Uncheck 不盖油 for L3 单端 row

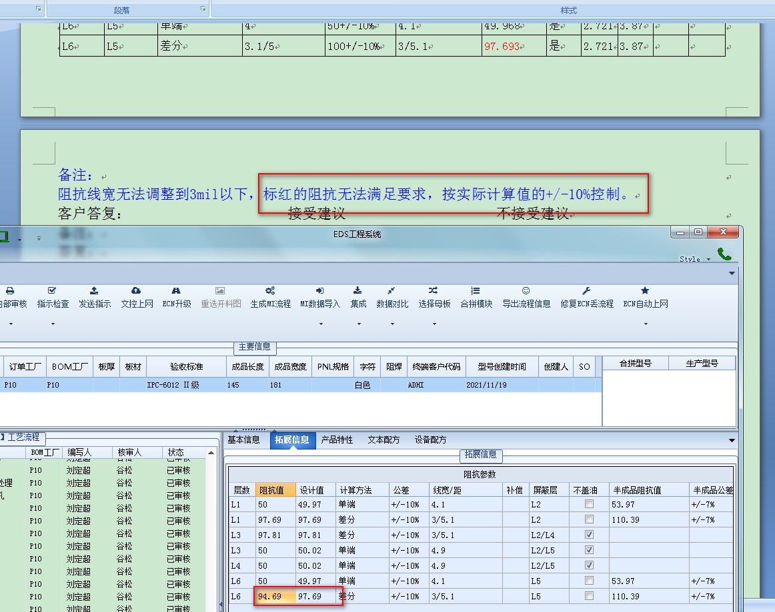point(589,550)
